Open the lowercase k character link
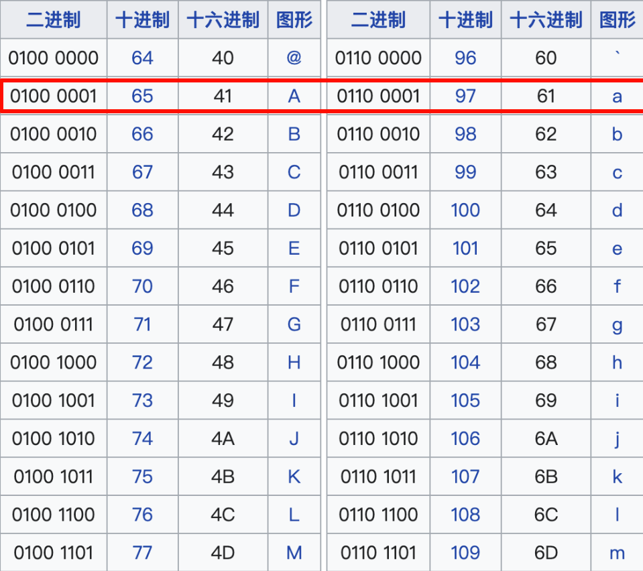The height and width of the screenshot is (571, 643). pyautogui.click(x=617, y=477)
